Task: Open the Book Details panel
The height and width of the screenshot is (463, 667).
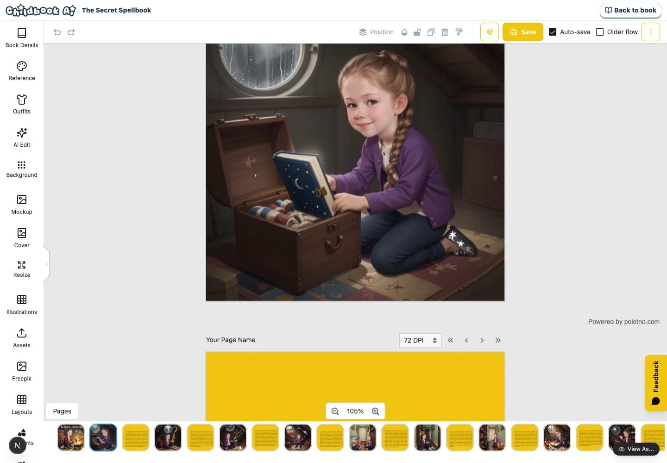Action: click(22, 38)
